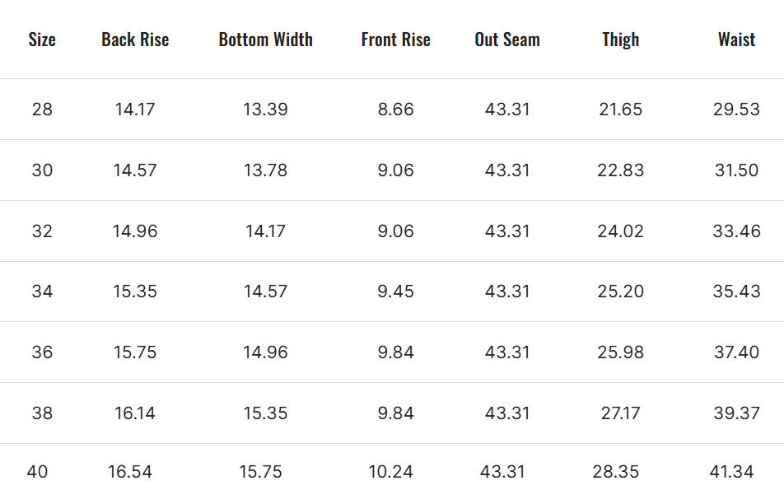Screen dimensions: 784x504
Task: Click the Waist column header
Action: 736,40
